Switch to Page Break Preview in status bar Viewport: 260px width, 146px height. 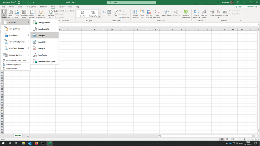click(x=232, y=139)
